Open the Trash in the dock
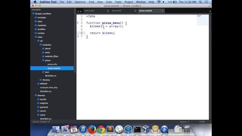 click(187, 129)
